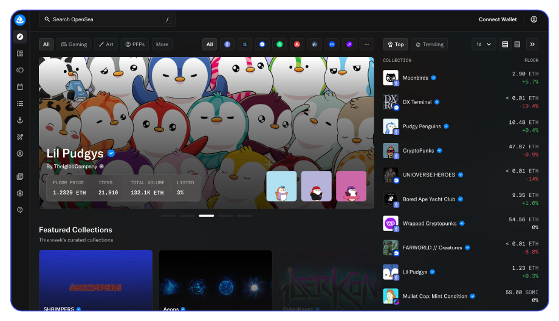Click the OpenSea logo in sidebar
This screenshot has width=559, height=321.
[x=20, y=19]
